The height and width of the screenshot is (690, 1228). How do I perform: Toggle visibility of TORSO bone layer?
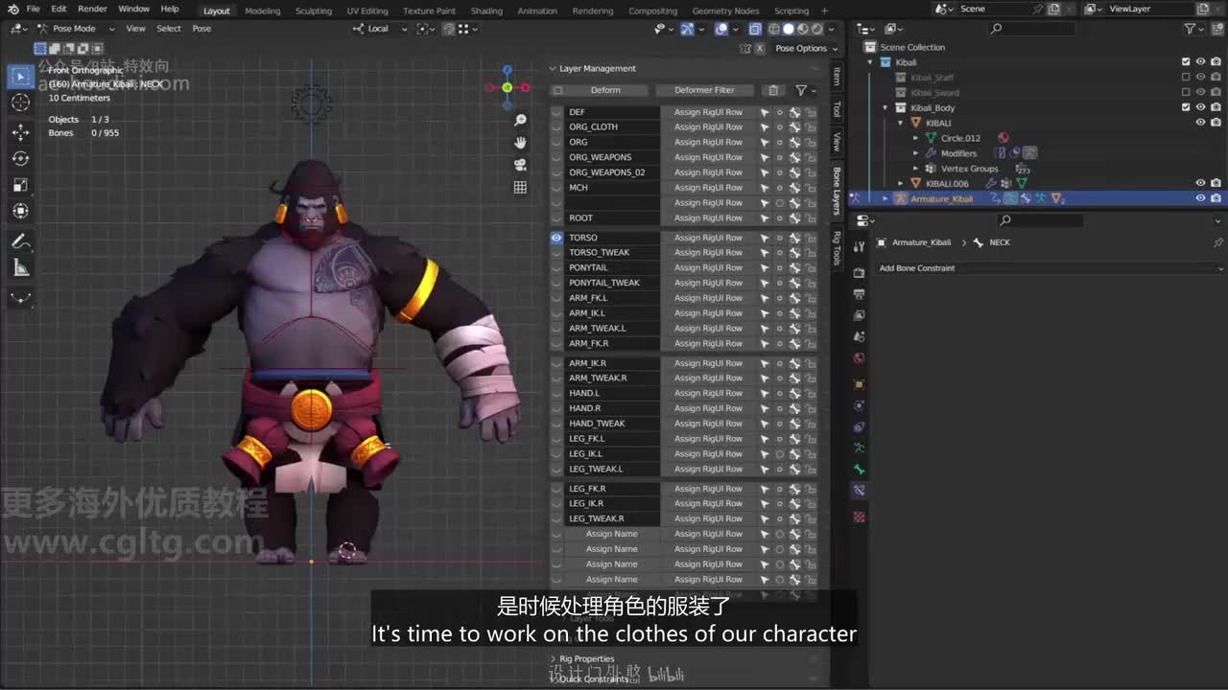pos(556,238)
